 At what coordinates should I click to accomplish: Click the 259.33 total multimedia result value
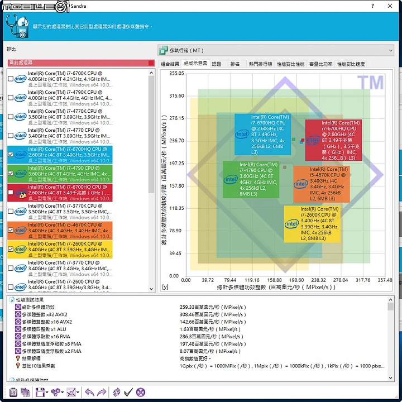pos(213,307)
